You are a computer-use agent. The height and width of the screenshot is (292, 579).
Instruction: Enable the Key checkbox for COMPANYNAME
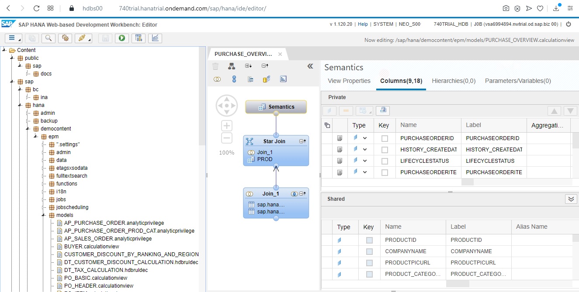pos(369,251)
